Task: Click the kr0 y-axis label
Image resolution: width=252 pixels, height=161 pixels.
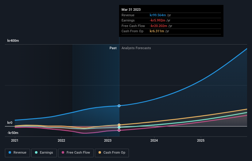Action: click(x=10, y=123)
